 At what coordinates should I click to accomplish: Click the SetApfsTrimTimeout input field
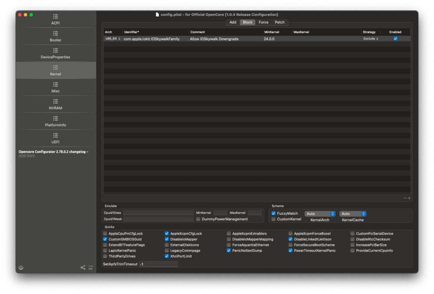(158, 265)
